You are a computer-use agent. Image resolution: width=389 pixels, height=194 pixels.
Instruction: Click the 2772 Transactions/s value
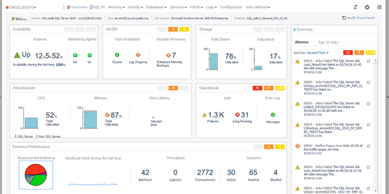click(x=205, y=172)
